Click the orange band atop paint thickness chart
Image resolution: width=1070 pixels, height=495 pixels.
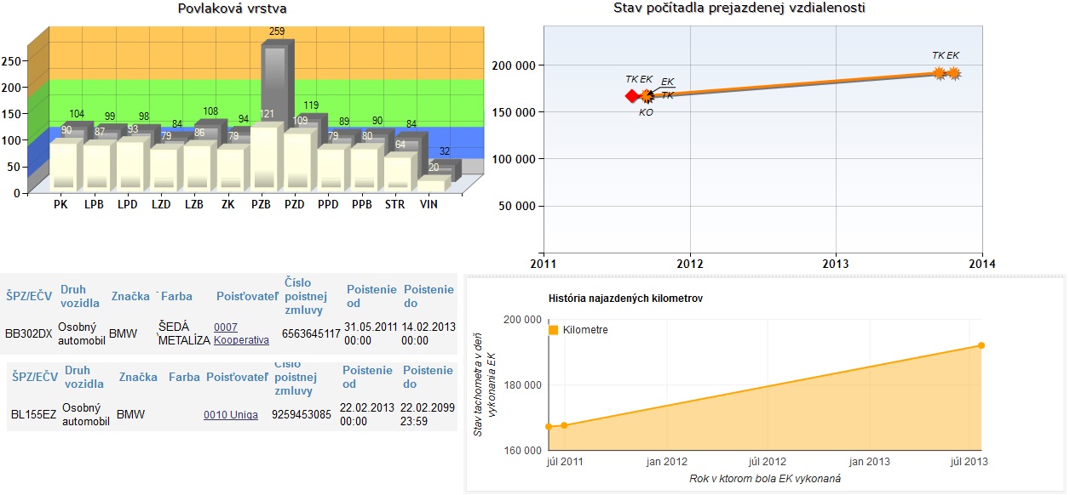click(x=170, y=51)
